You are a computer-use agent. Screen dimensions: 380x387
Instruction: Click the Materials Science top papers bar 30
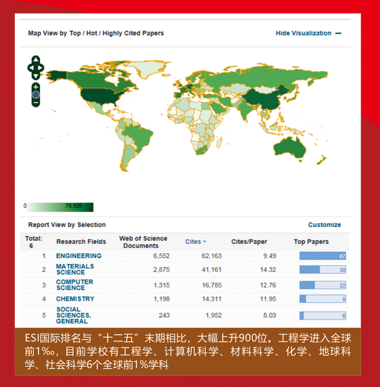tap(322, 270)
